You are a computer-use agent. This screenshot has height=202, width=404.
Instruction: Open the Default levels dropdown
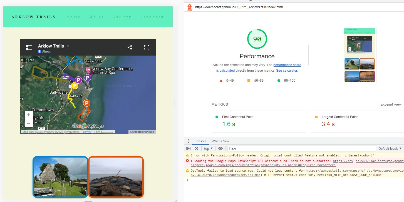(x=390, y=149)
